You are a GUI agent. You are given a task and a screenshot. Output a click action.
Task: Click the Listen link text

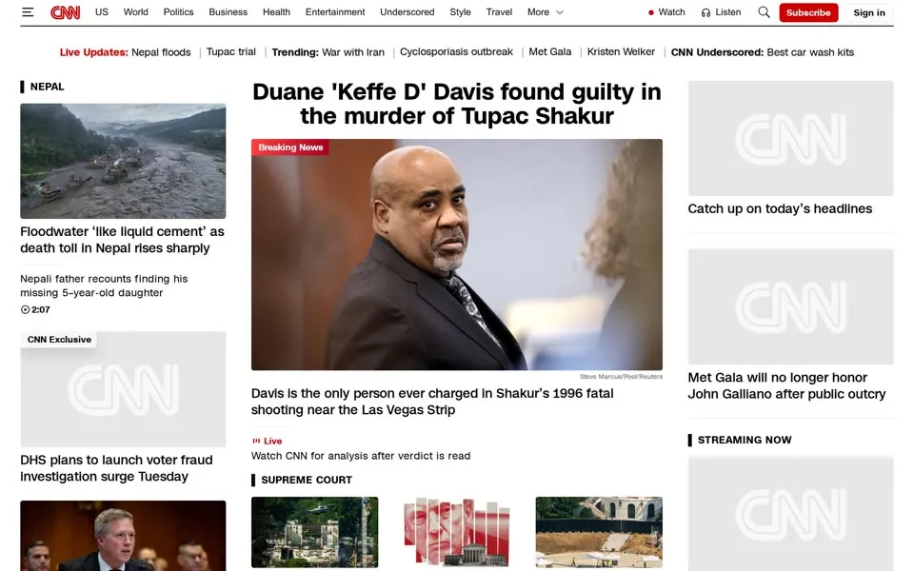click(x=728, y=12)
